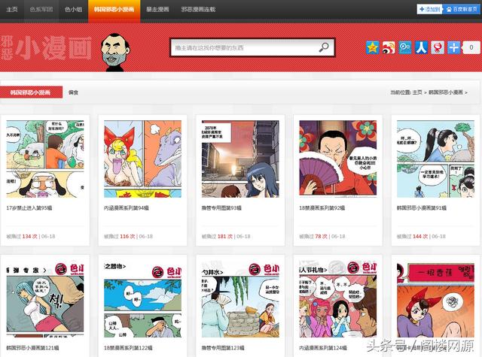Switch to the 邪恶漫画连载 tab
482x357 pixels.
[198, 9]
